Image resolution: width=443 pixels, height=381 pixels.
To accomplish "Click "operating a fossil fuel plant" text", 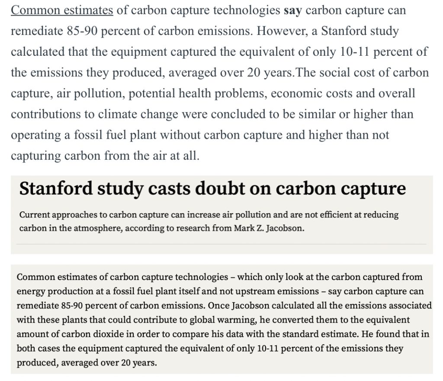I will pyautogui.click(x=83, y=135).
